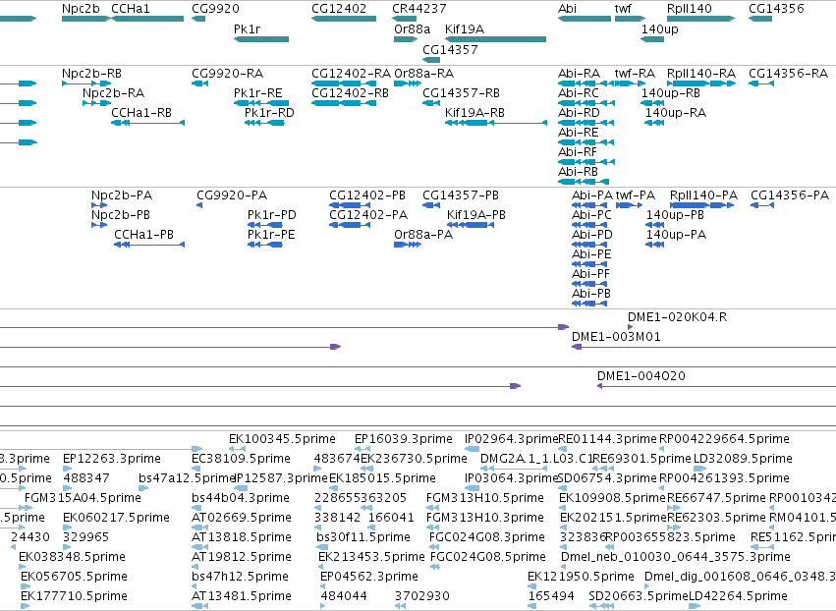Screen dimensions: 836x611
Task: Click the CG12402 gene label
Action: [339, 9]
